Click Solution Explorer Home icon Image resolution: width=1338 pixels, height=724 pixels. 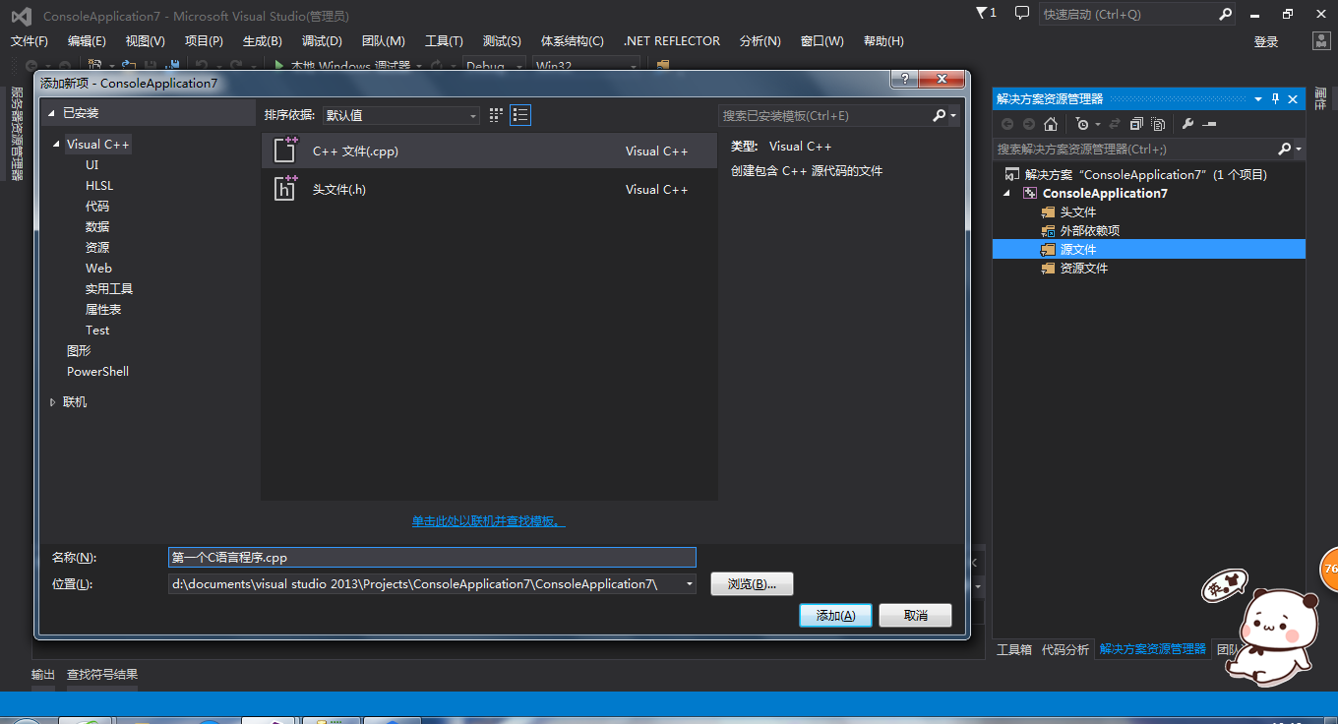1051,124
